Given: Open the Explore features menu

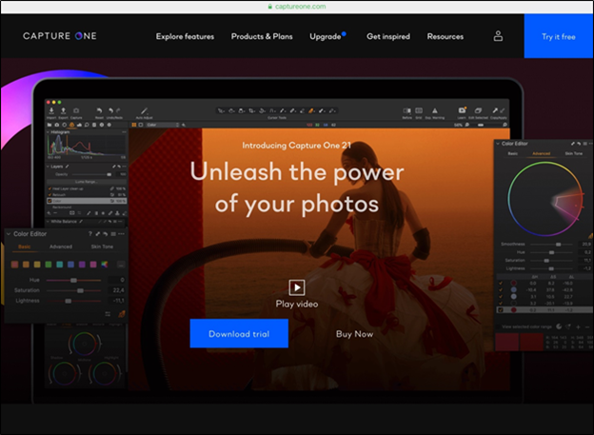Looking at the screenshot, I should pyautogui.click(x=185, y=36).
